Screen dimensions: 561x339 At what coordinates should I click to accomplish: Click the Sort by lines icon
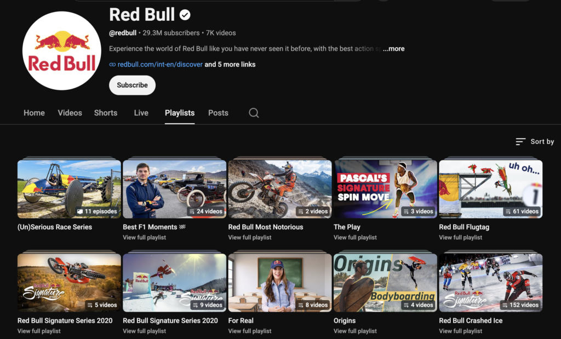520,142
